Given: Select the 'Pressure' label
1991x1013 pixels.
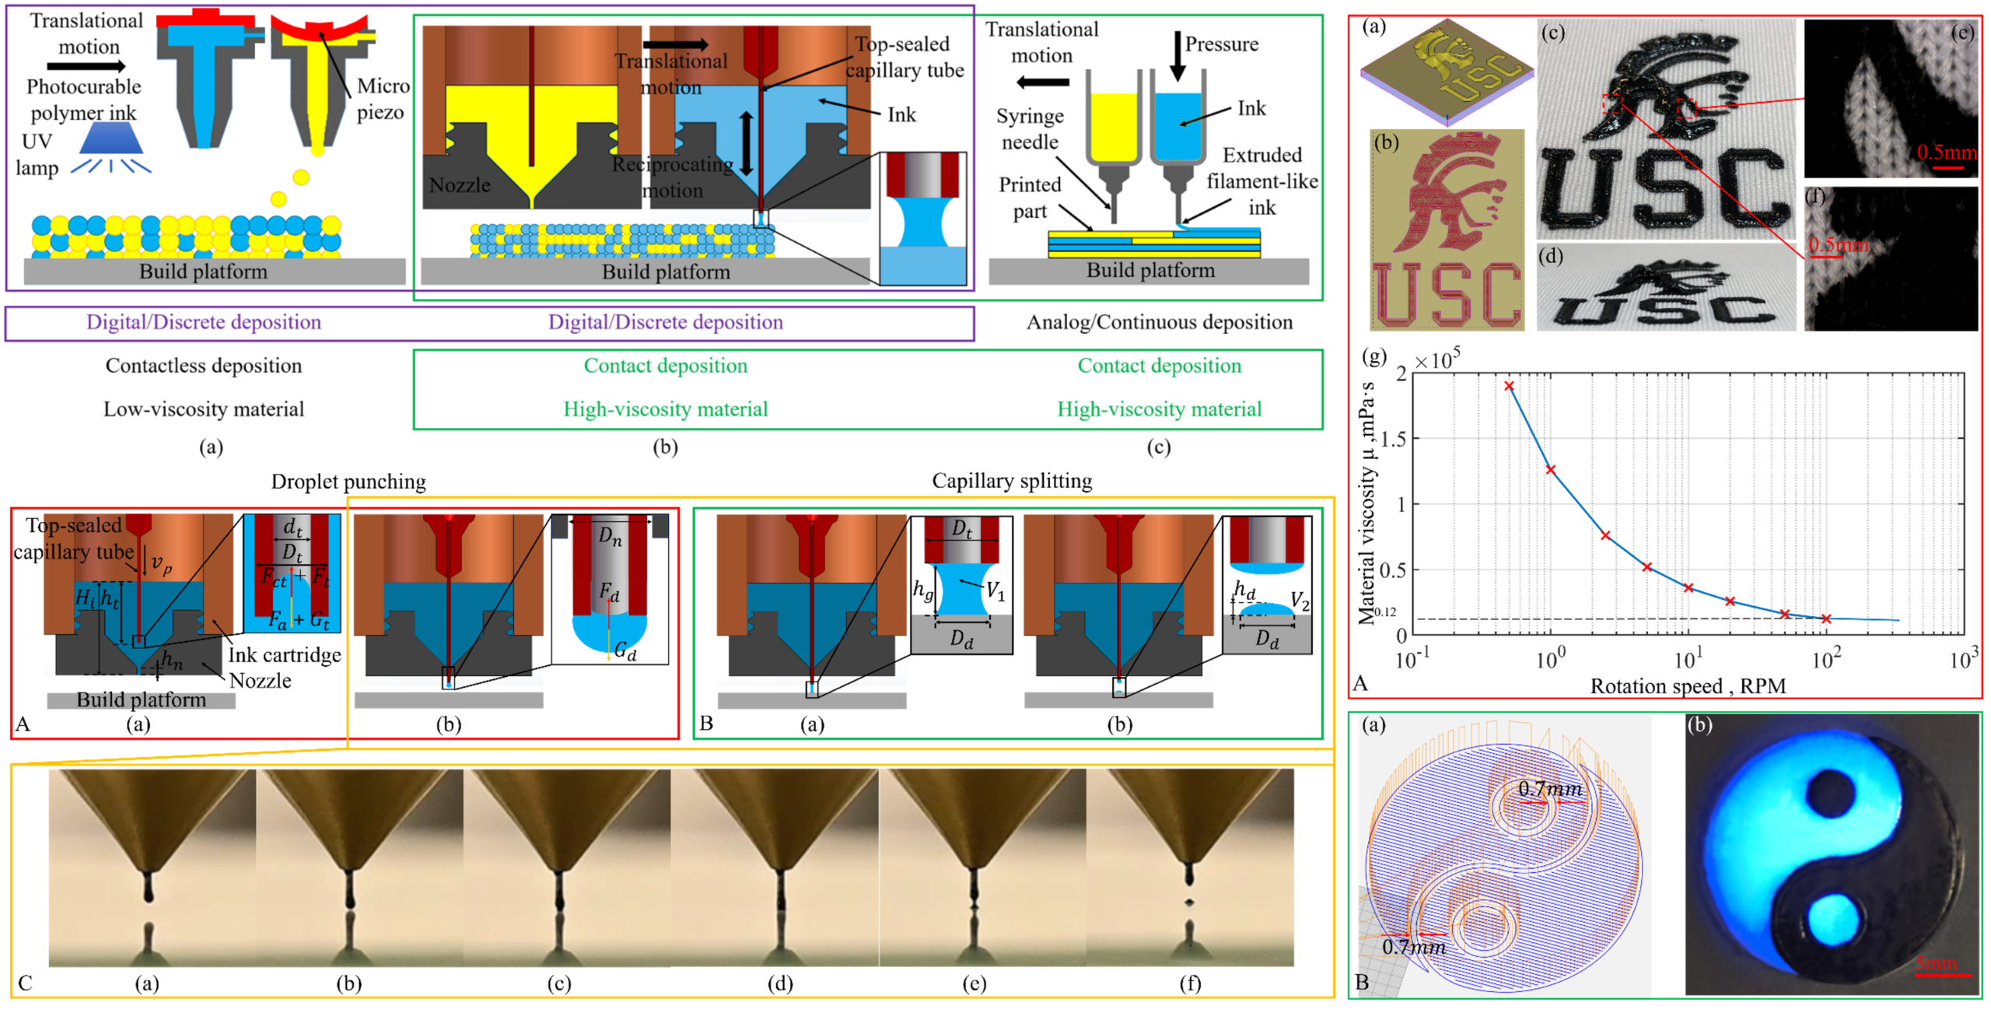Looking at the screenshot, I should click(x=1221, y=44).
